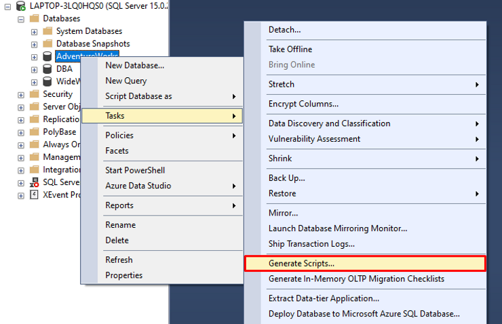Image resolution: width=502 pixels, height=324 pixels.
Task: Choose Start PowerShell menu entry
Action: pos(162,170)
